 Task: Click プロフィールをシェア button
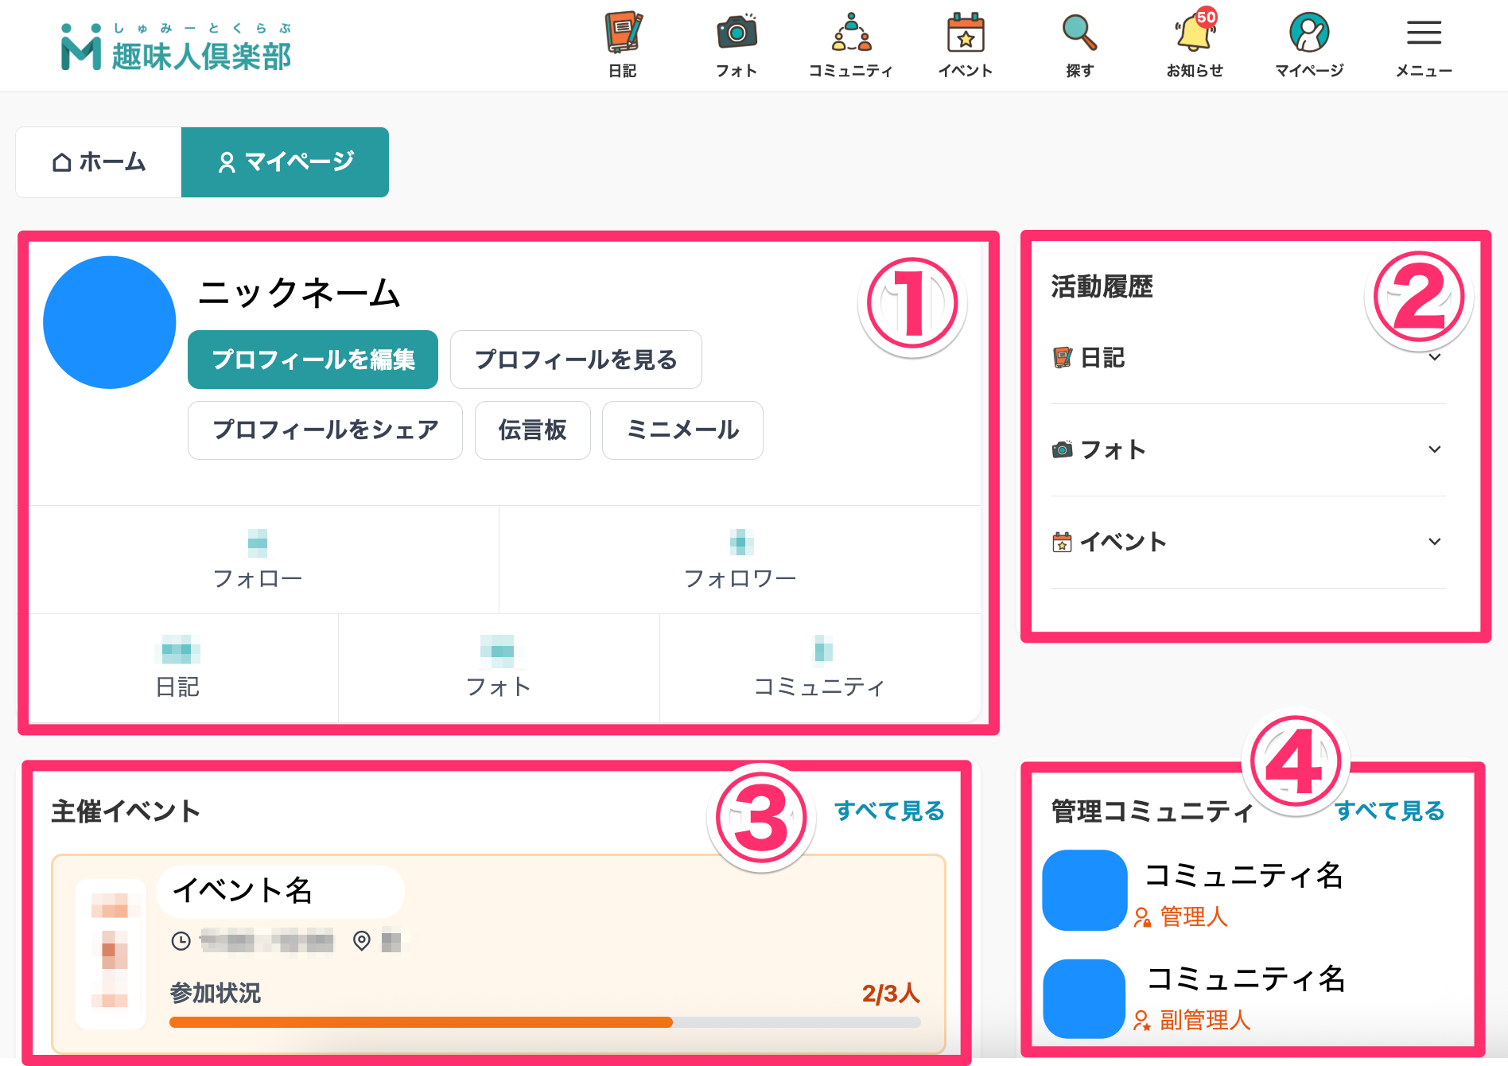click(x=325, y=430)
